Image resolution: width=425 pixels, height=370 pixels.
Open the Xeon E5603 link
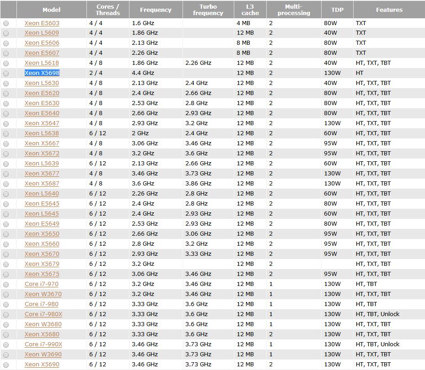tap(42, 23)
